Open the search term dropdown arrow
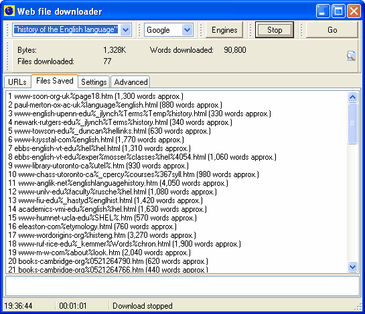Image resolution: width=365 pixels, height=314 pixels. pyautogui.click(x=125, y=29)
